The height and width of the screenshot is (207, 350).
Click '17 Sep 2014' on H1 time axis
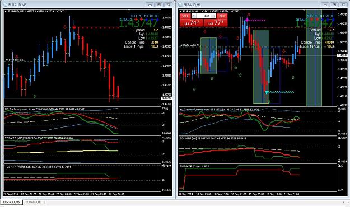186,194
